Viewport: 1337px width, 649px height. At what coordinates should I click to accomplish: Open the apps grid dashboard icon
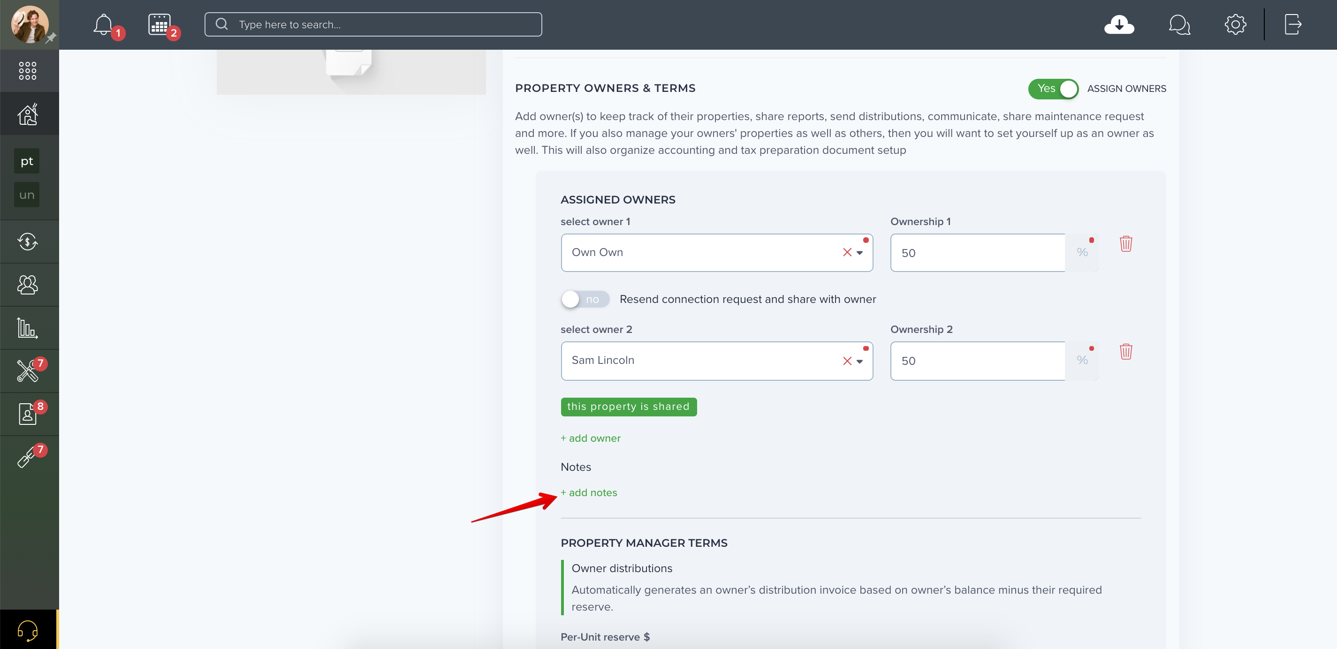point(28,70)
